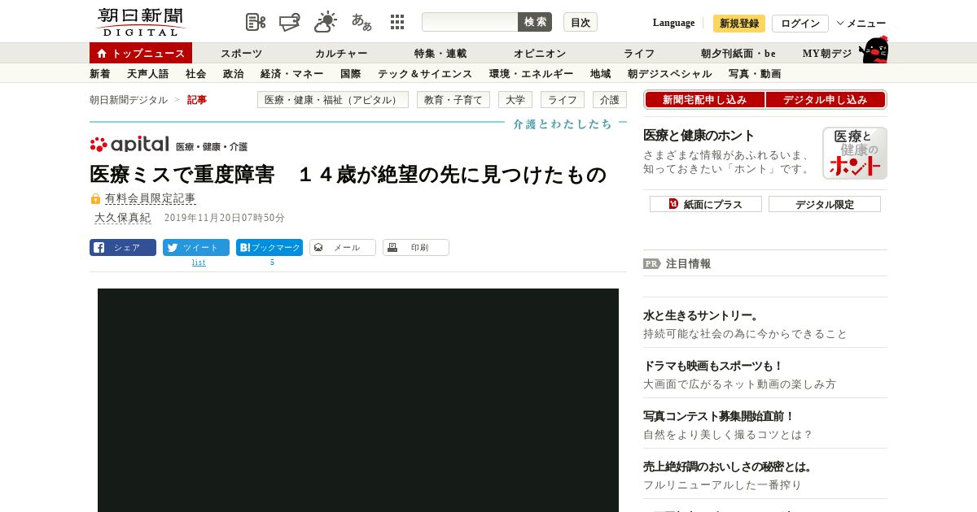Select the 朝夕刊紙面・be tab

coord(738,53)
